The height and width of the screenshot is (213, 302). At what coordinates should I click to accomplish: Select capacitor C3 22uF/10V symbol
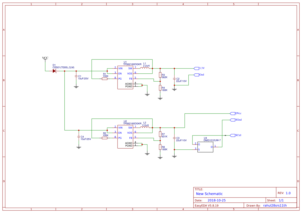pos(174,138)
